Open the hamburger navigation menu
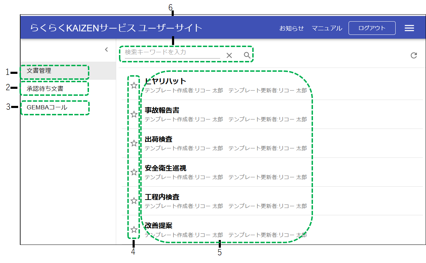This screenshot has width=426, height=263. [409, 28]
